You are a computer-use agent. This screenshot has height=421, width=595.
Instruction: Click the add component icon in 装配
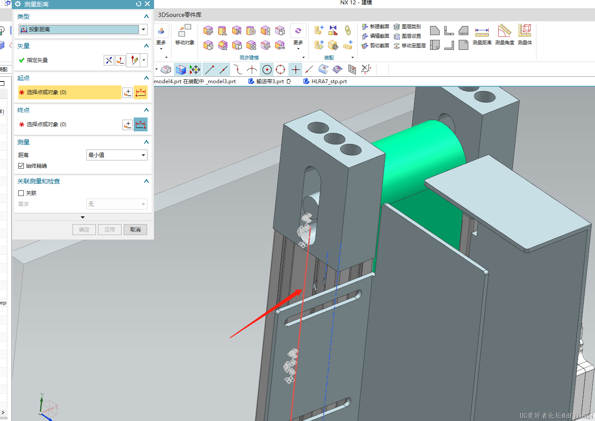tap(319, 30)
